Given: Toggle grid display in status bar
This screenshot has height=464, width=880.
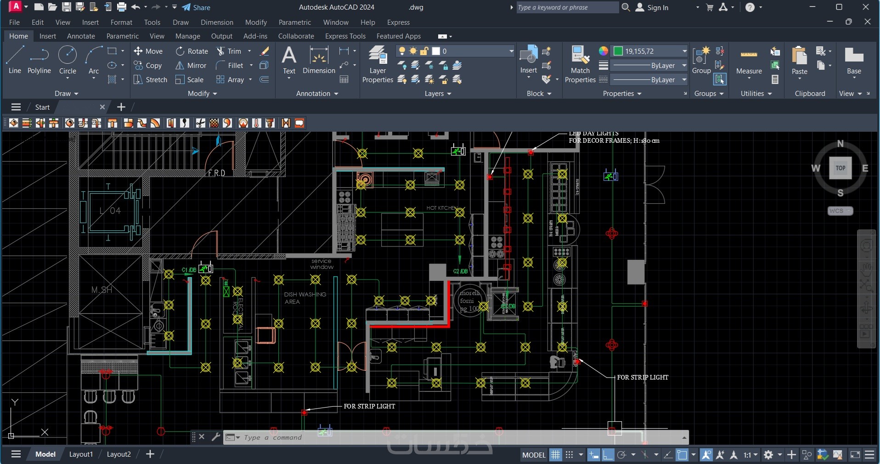Looking at the screenshot, I should 556,455.
